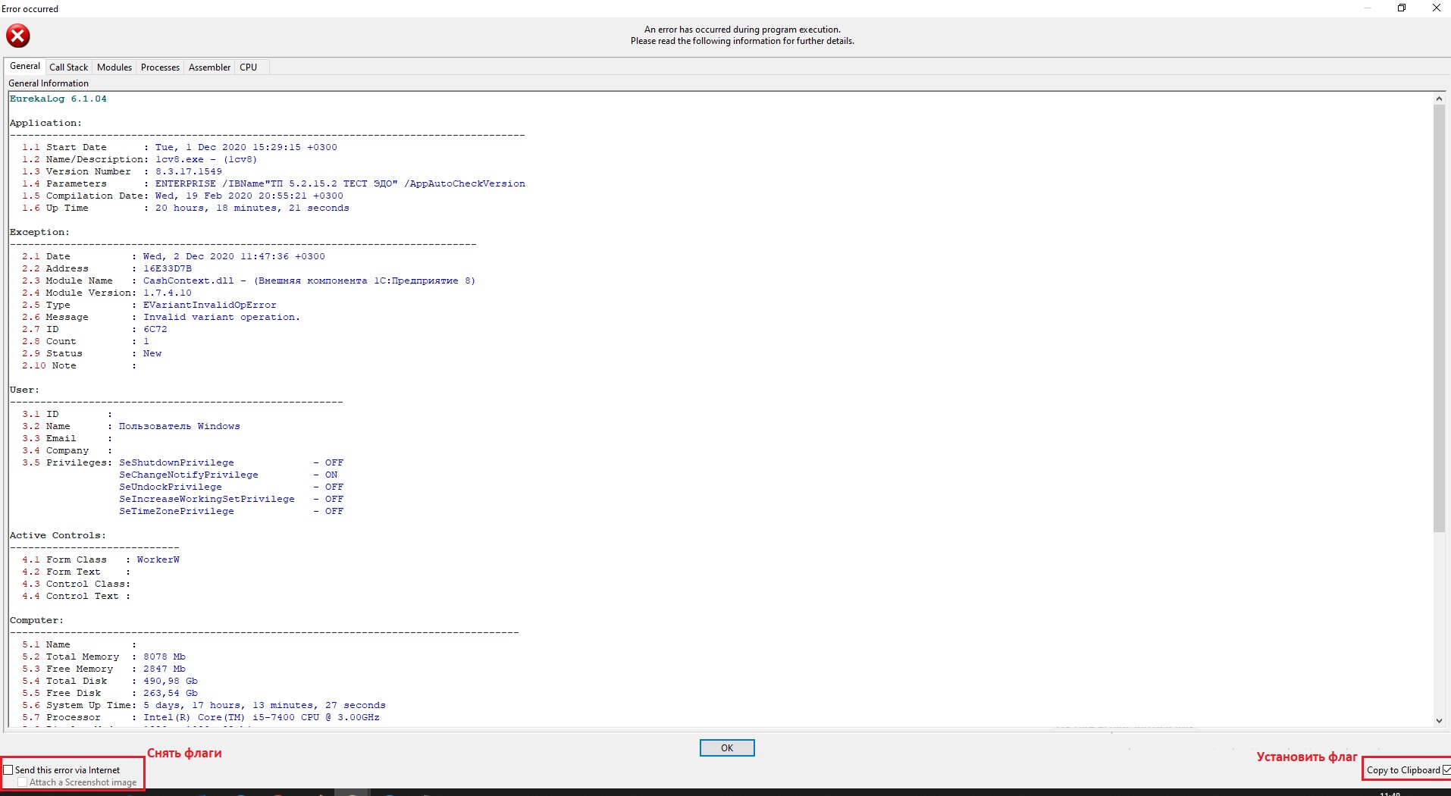Image resolution: width=1451 pixels, height=796 pixels.
Task: Click the EurekaLog 6.1.04 header line
Action: click(58, 99)
